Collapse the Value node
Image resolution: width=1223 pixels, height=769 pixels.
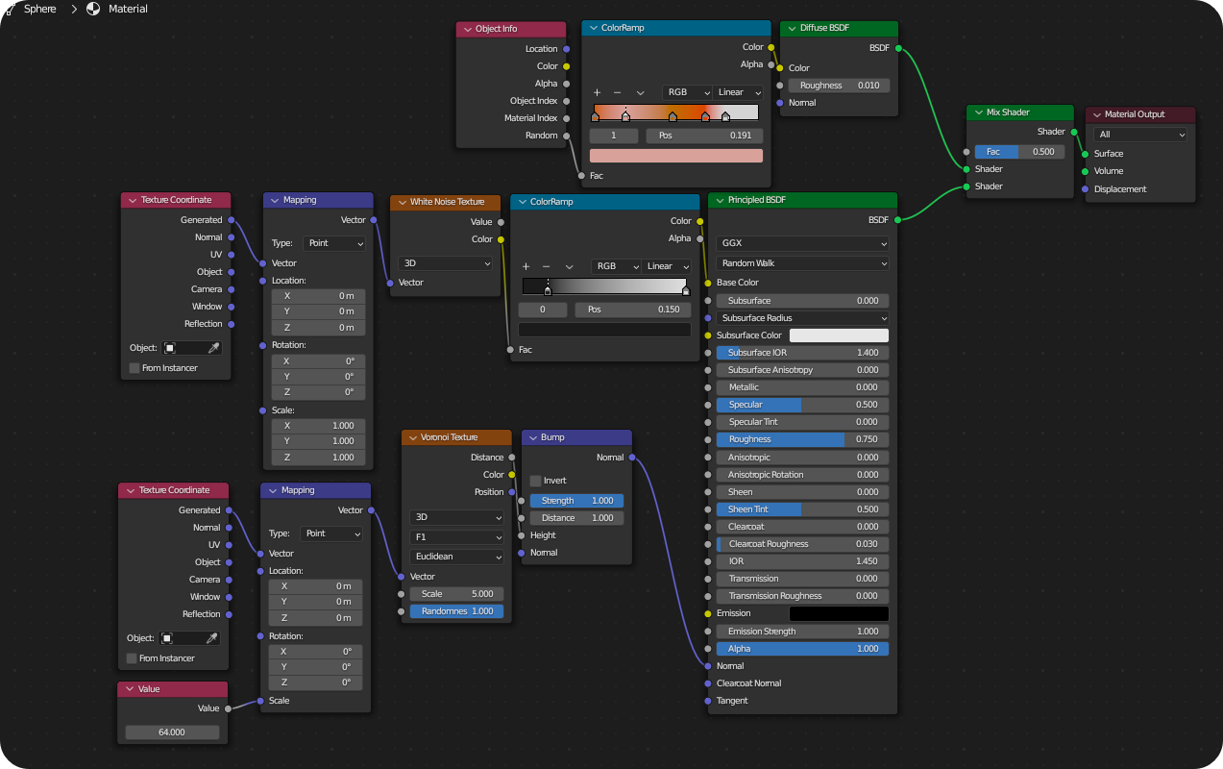(128, 689)
